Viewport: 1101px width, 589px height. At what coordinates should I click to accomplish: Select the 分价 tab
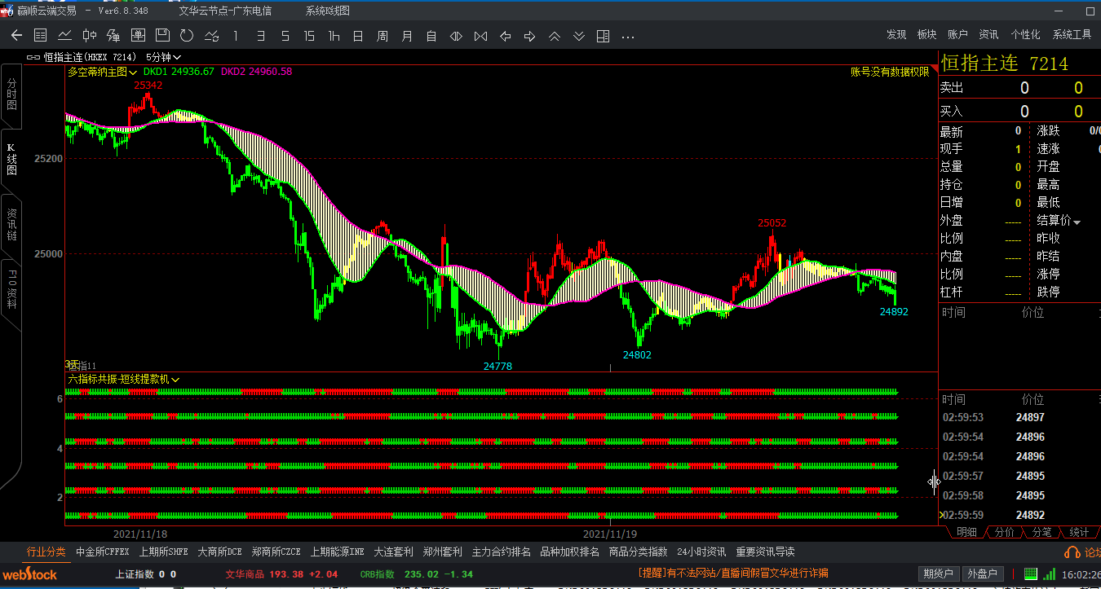coord(1005,532)
